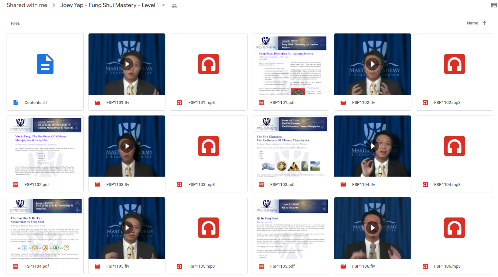The width and height of the screenshot is (498, 277).
Task: Select the FSP1103.pdf file name
Action: pyautogui.click(x=283, y=185)
